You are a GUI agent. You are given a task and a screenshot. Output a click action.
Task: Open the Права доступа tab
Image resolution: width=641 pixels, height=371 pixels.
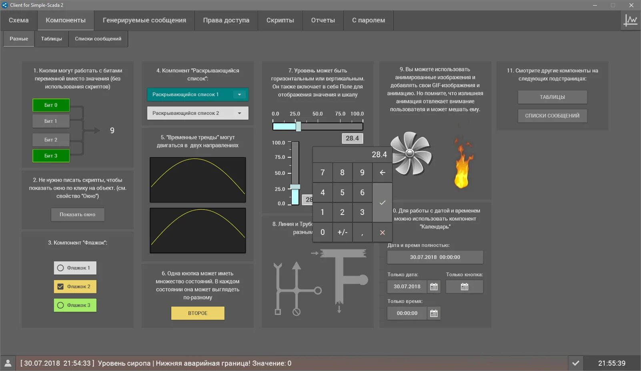click(226, 20)
